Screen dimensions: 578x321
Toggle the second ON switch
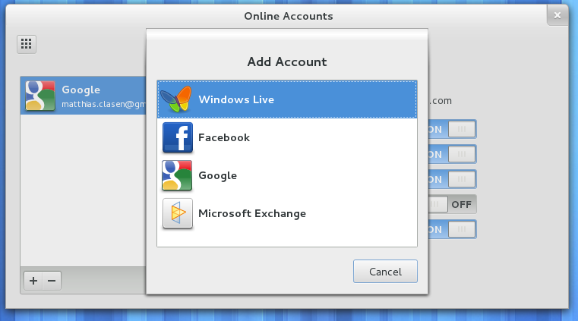453,154
